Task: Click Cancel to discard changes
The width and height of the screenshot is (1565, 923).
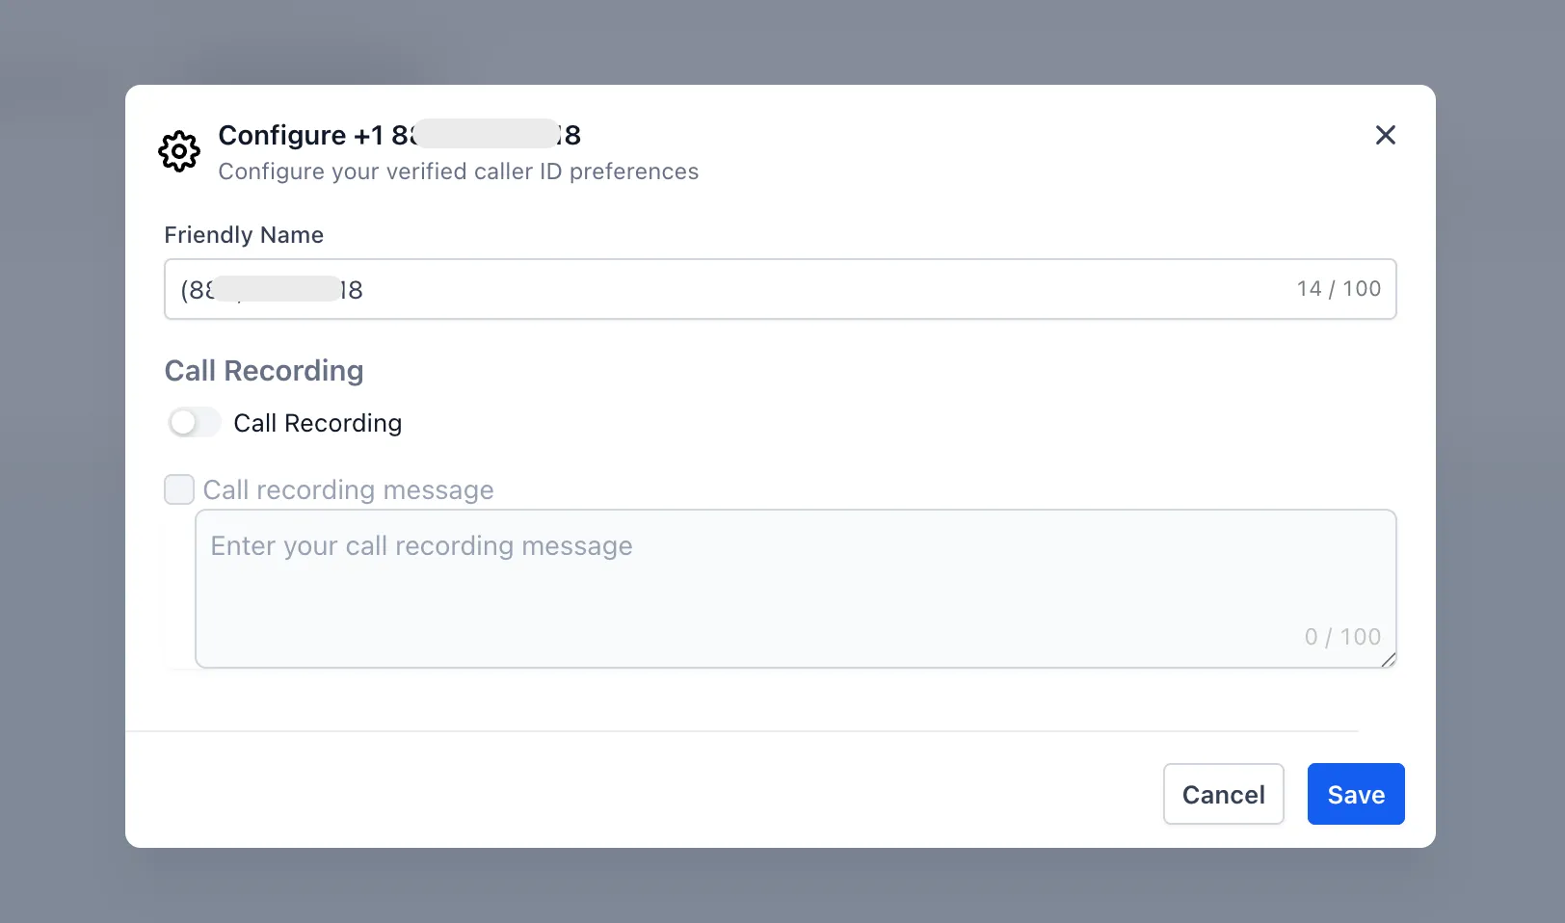Action: coord(1223,794)
